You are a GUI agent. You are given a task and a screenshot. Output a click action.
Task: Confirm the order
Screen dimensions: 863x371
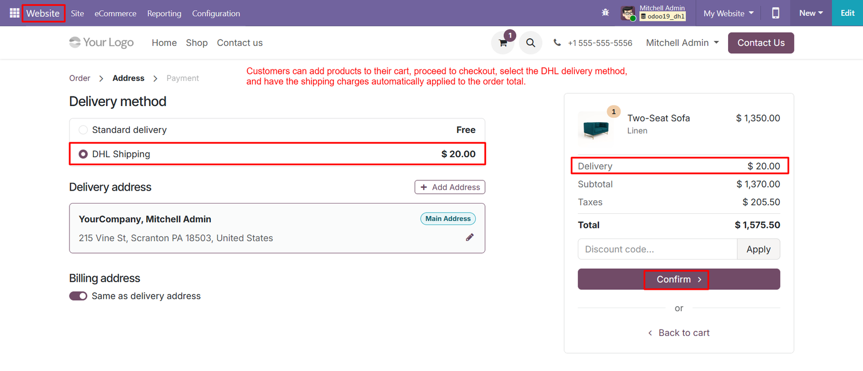pos(679,279)
